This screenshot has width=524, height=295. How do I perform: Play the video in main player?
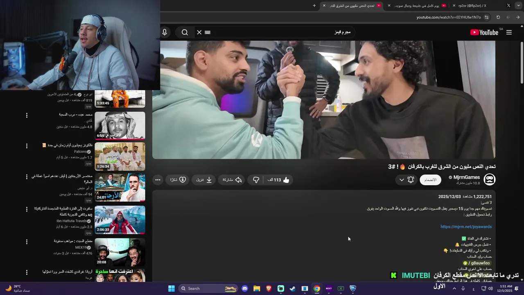324,100
